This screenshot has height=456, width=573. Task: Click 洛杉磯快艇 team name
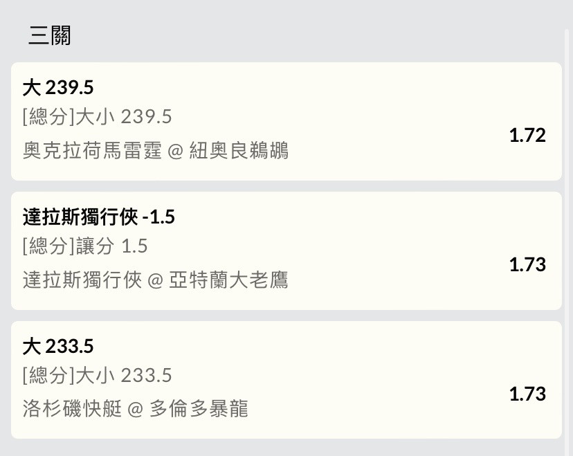tap(72, 408)
